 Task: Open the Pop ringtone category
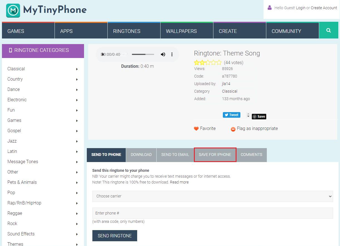11,193
